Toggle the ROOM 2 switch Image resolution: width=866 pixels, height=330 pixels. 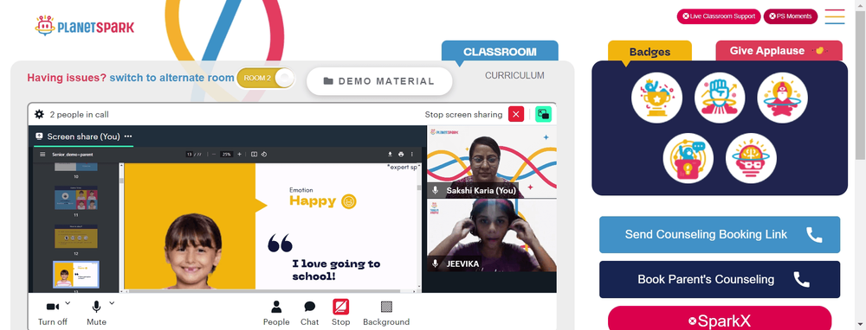pyautogui.click(x=266, y=78)
